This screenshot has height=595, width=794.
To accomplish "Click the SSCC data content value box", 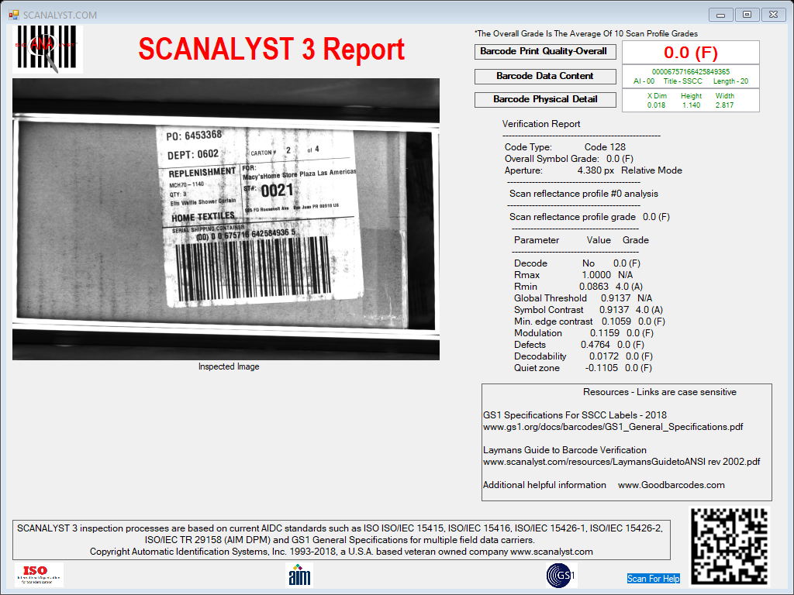I will (691, 77).
